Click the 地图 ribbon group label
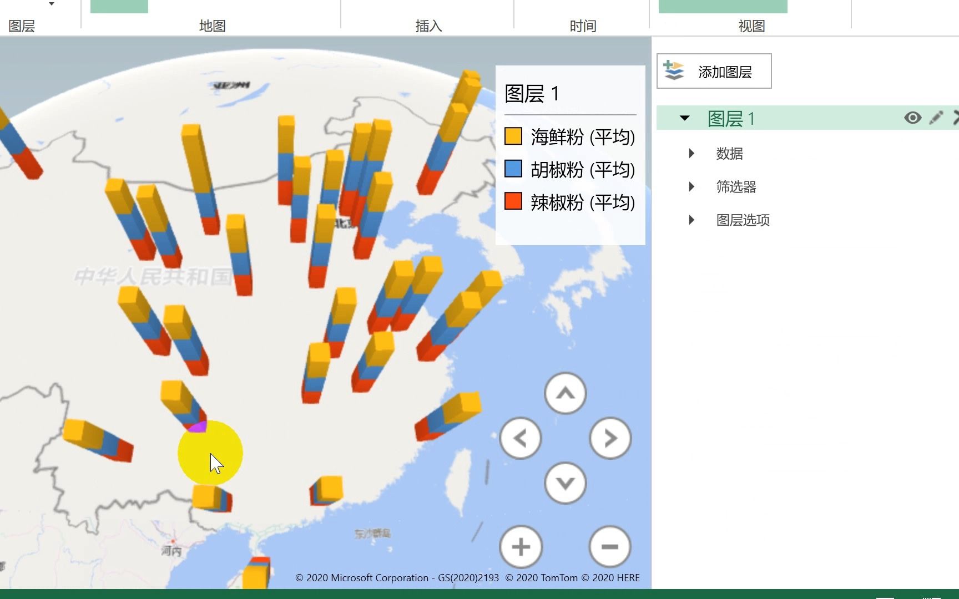 pyautogui.click(x=212, y=26)
